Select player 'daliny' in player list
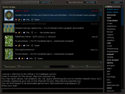 click(x=113, y=7)
